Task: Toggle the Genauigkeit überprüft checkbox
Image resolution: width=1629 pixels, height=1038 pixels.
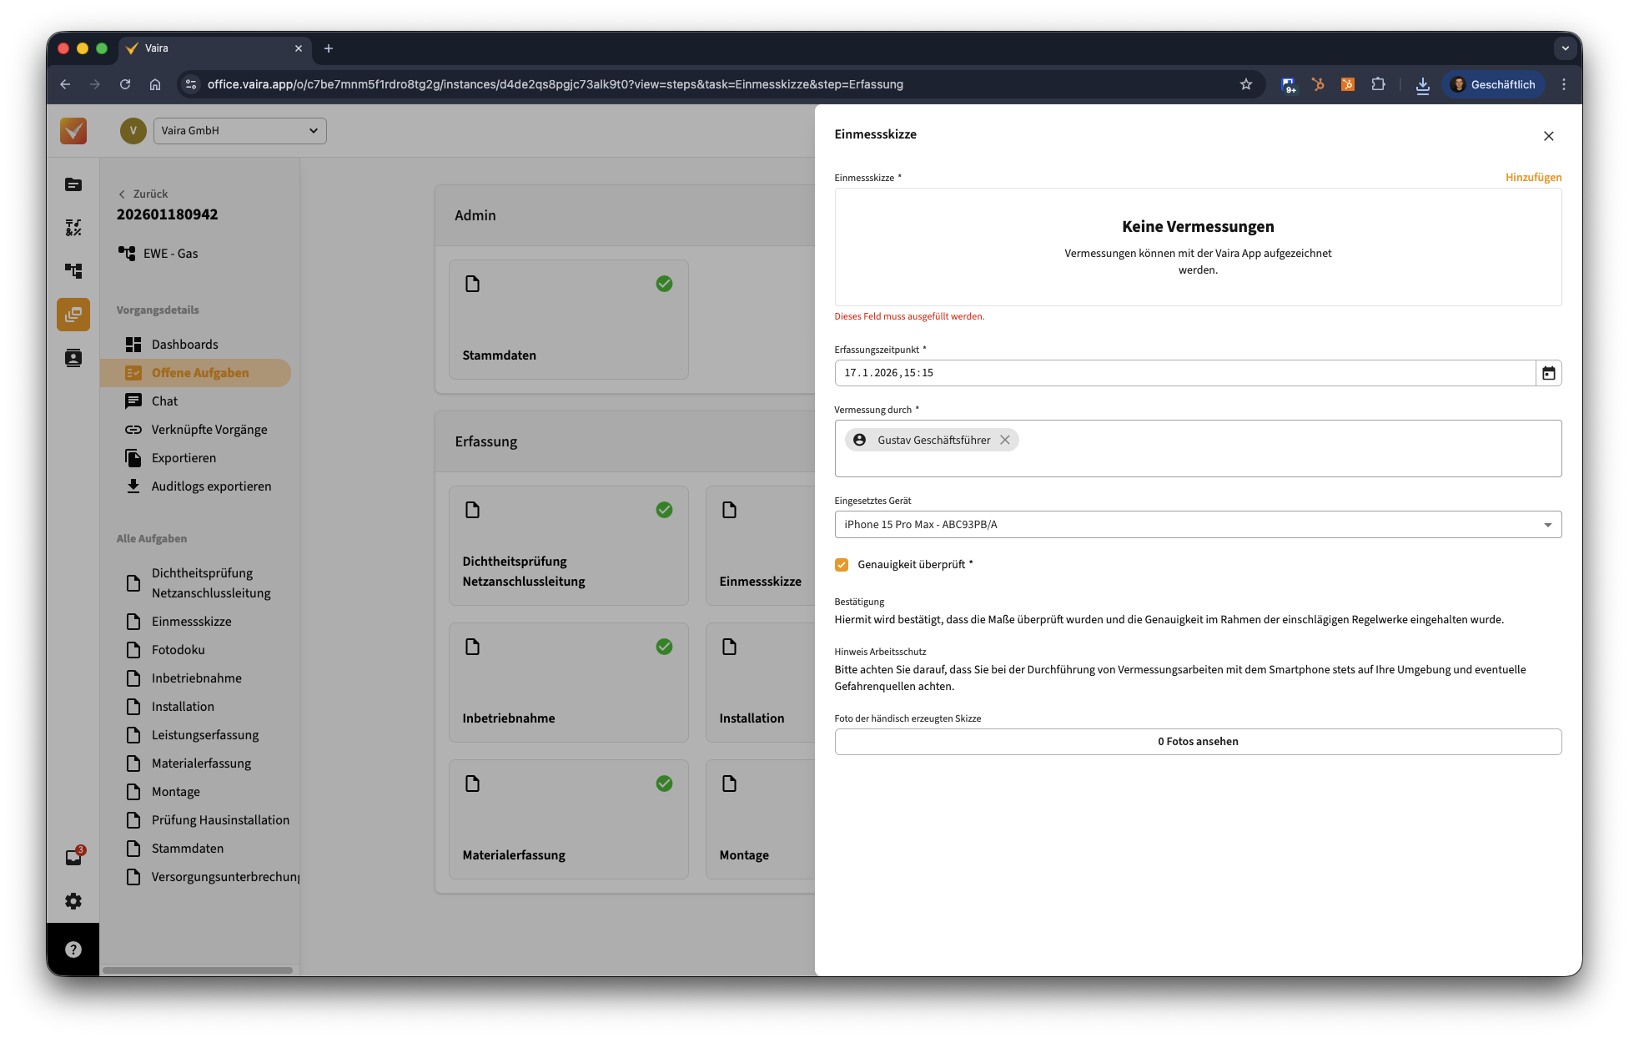Action: (x=842, y=565)
